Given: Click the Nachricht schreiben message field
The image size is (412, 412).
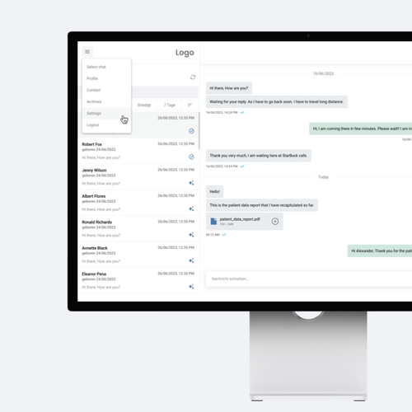Looking at the screenshot, I should [x=309, y=279].
